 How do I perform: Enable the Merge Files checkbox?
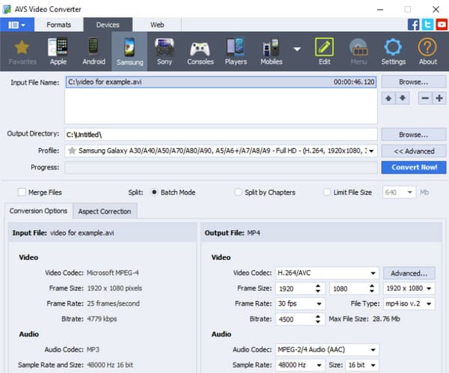click(x=22, y=192)
